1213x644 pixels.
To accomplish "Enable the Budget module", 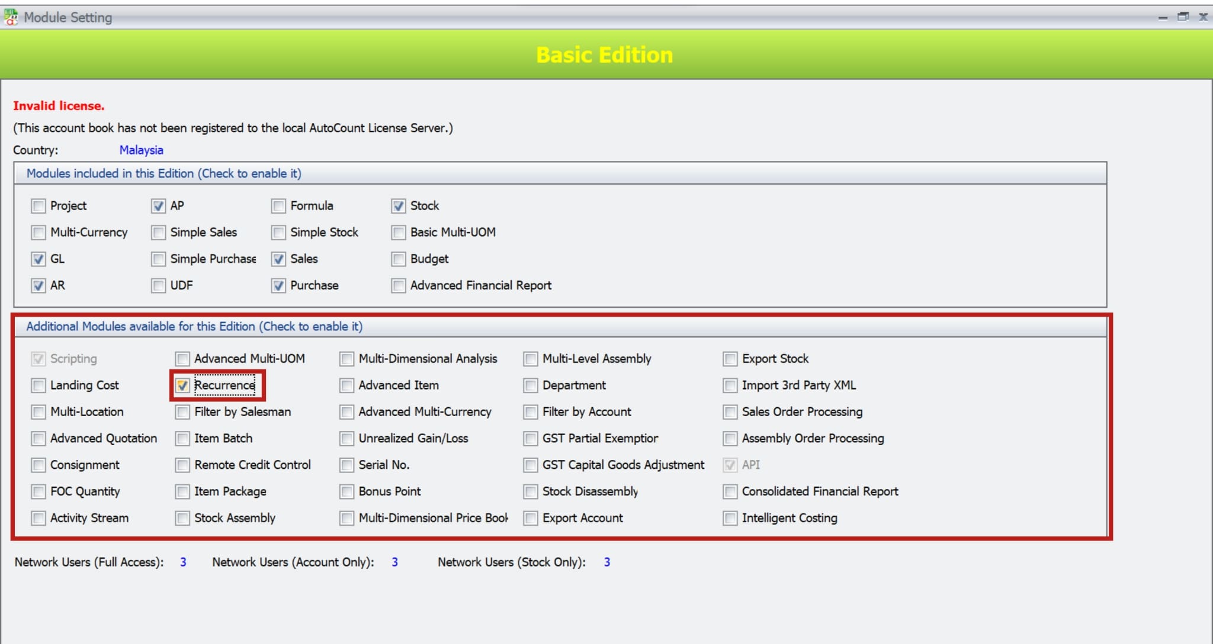I will (x=397, y=259).
